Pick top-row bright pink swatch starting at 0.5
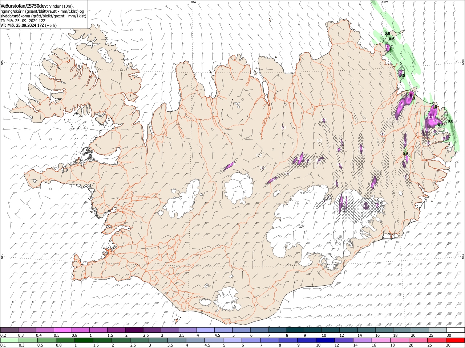Viewport: 465px width, 348px height. point(62,330)
